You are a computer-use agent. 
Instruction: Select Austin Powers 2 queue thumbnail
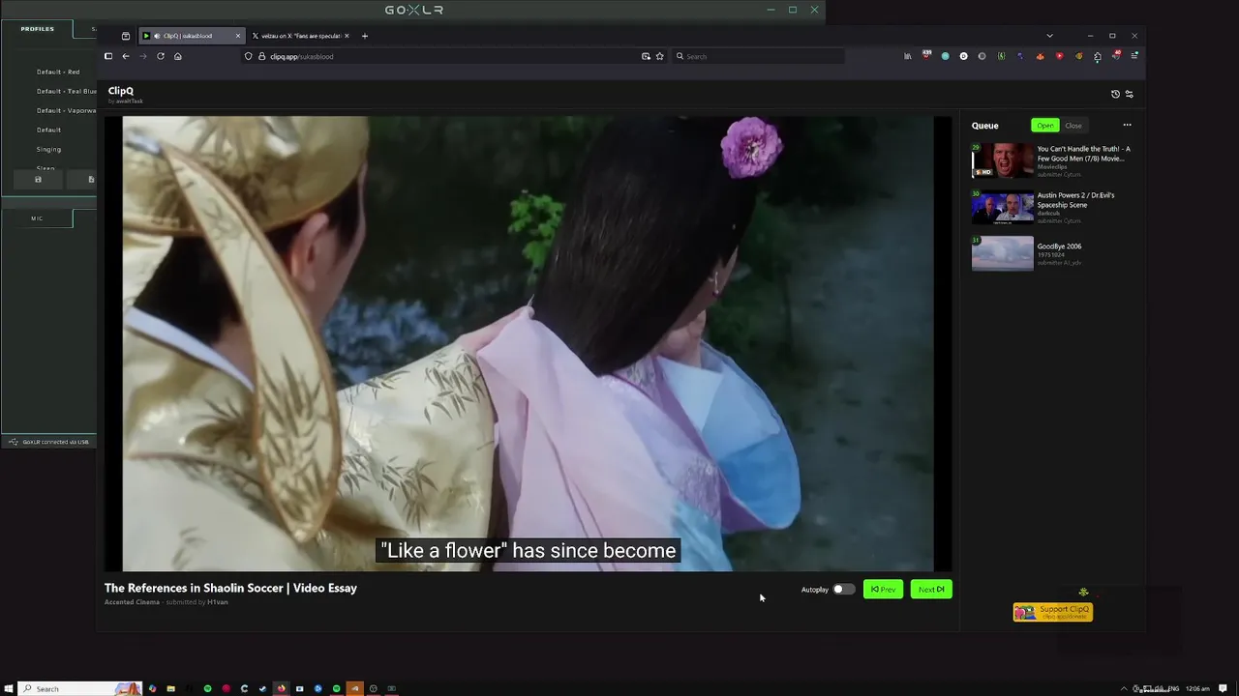[1003, 207]
